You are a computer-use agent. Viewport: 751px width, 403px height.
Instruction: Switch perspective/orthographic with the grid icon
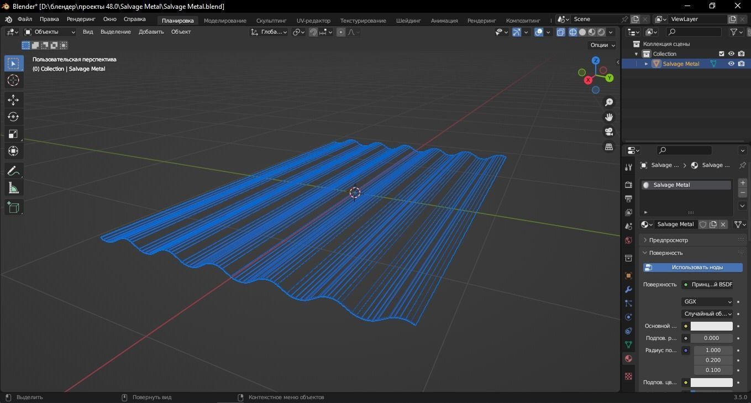(609, 146)
